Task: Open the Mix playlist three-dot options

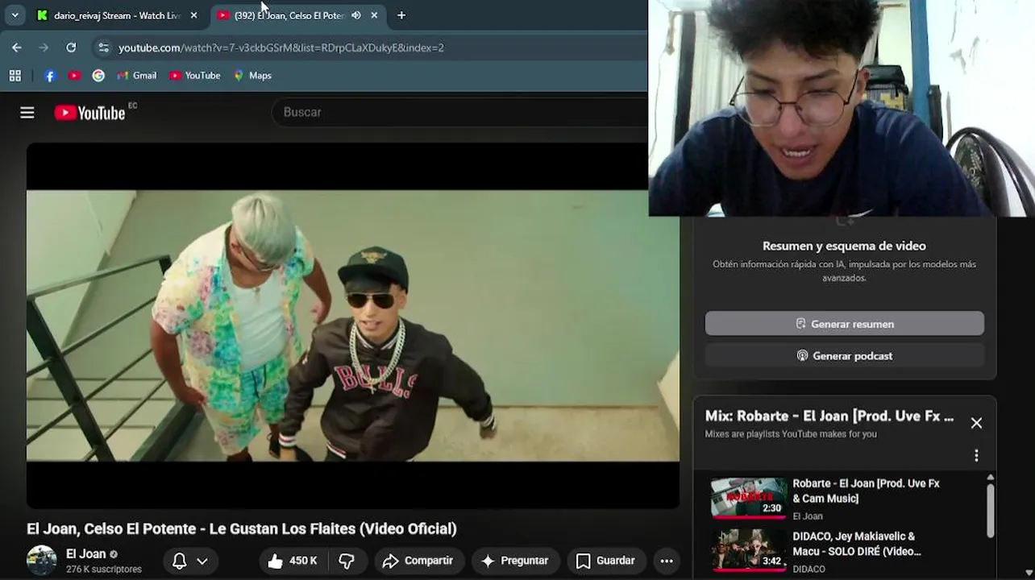Action: 976,456
